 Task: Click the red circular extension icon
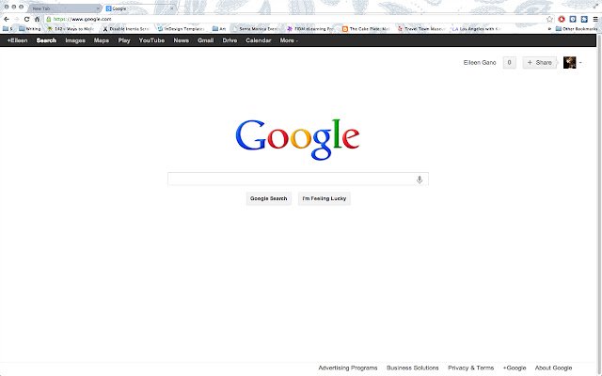pos(562,19)
